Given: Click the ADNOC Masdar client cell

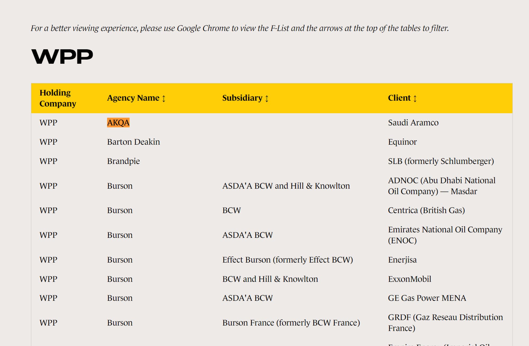Looking at the screenshot, I should coord(441,186).
